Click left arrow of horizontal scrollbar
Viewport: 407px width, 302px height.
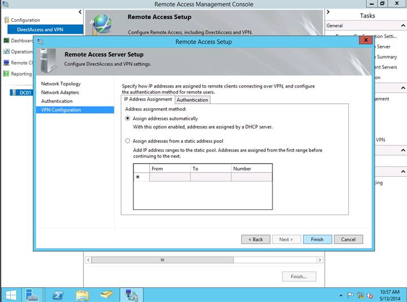tap(88, 260)
